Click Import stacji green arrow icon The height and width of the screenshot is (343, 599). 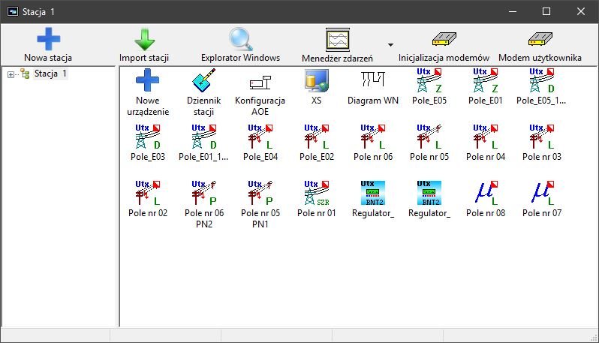coord(144,44)
